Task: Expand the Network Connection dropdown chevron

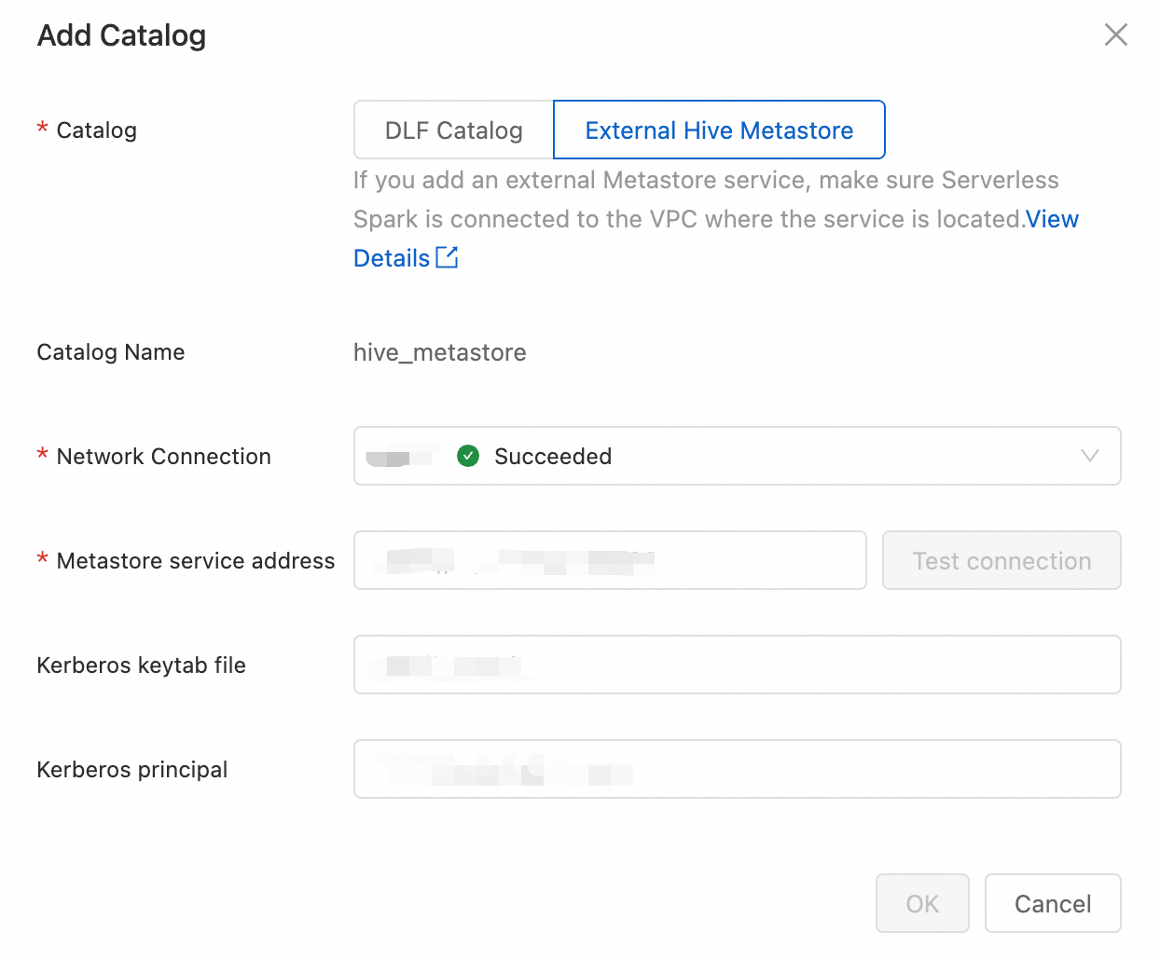Action: [1089, 456]
